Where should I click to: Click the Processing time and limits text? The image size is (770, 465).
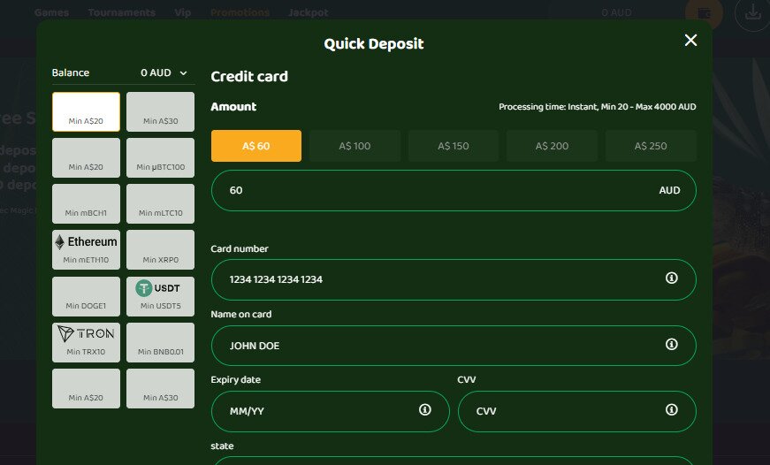click(597, 107)
